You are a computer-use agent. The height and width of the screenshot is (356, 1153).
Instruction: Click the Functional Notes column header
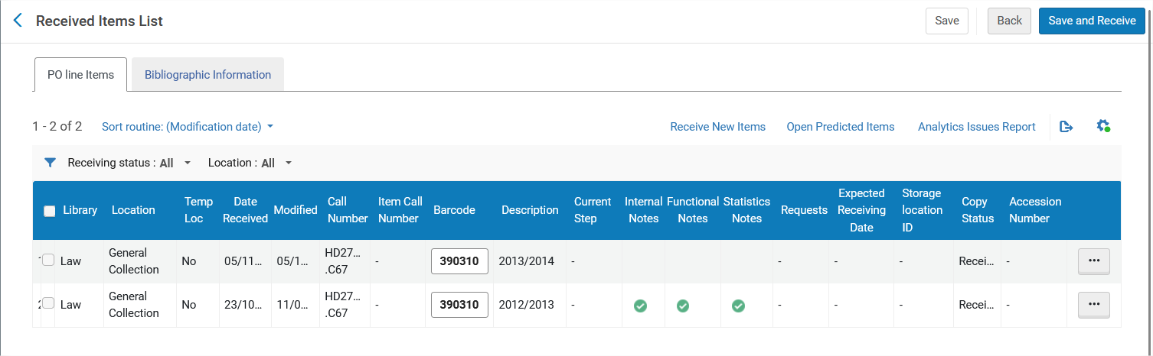pos(693,210)
